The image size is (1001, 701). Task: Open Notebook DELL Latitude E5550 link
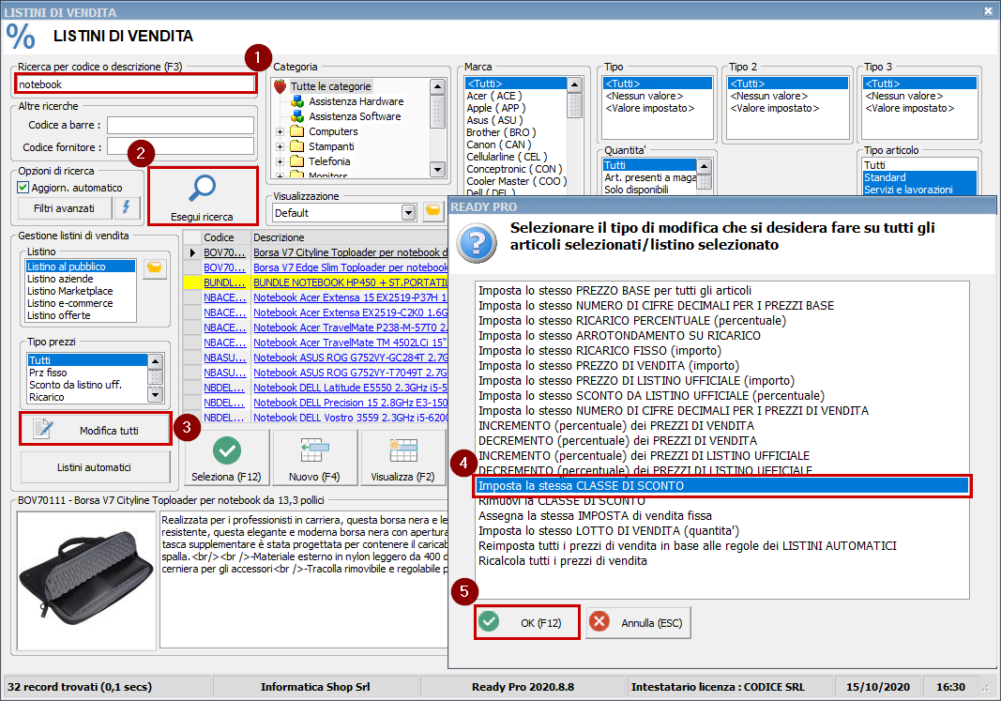click(x=351, y=388)
